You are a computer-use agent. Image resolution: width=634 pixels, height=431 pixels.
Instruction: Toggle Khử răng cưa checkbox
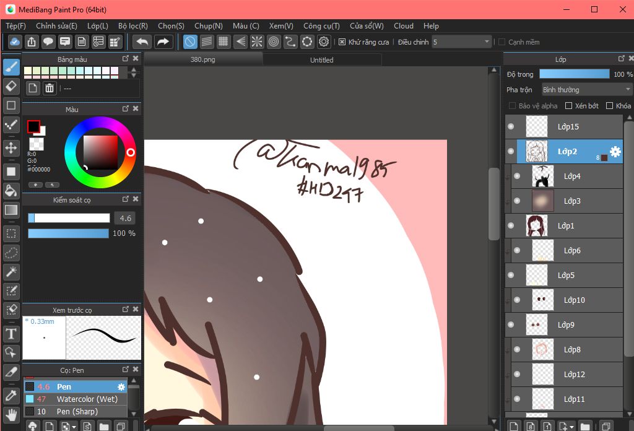(x=342, y=41)
